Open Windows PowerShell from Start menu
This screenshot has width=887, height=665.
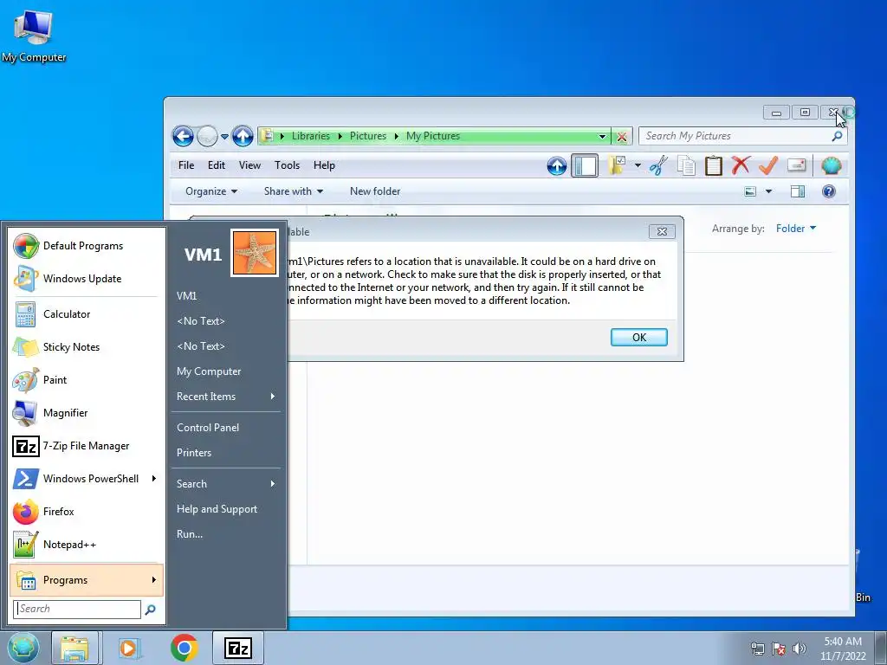coord(86,478)
